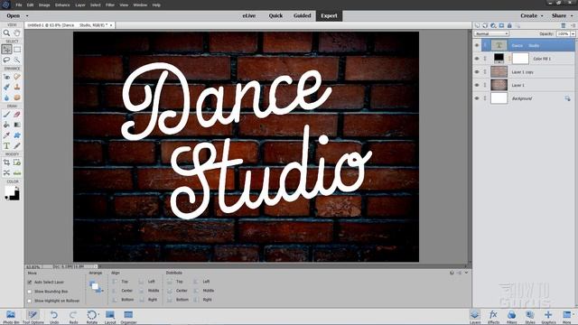The height and width of the screenshot is (325, 578).
Task: Select the Spot Healing Brush tool
Action: point(17,77)
